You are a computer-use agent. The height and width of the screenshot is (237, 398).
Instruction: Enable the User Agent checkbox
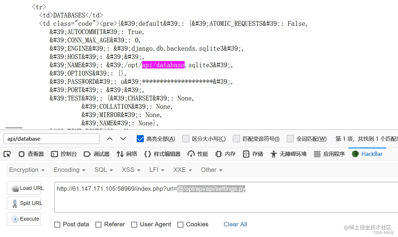tap(134, 225)
